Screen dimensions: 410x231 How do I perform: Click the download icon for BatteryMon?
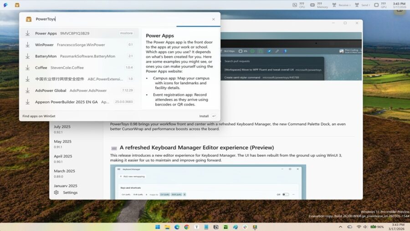[27, 56]
